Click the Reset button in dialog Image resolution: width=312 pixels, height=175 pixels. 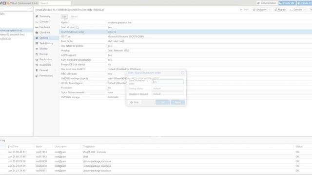177,103
